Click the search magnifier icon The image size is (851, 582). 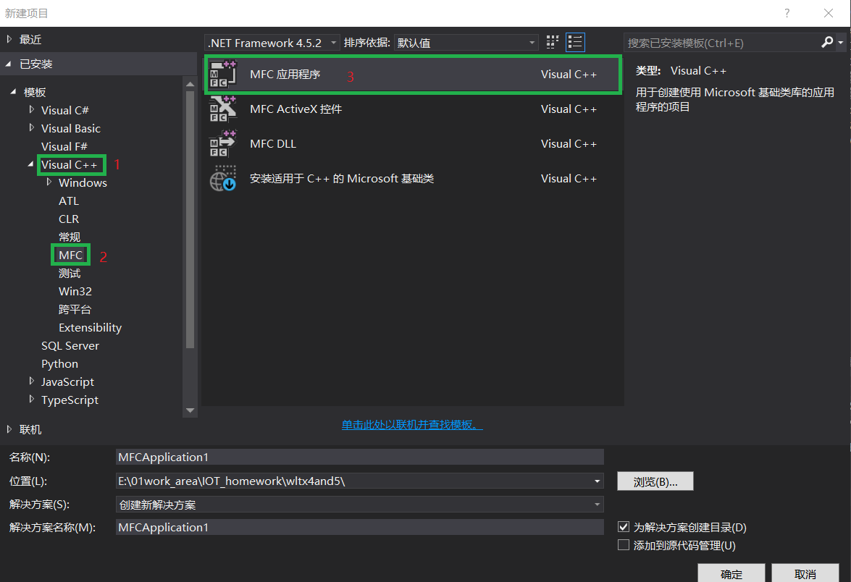click(x=827, y=42)
